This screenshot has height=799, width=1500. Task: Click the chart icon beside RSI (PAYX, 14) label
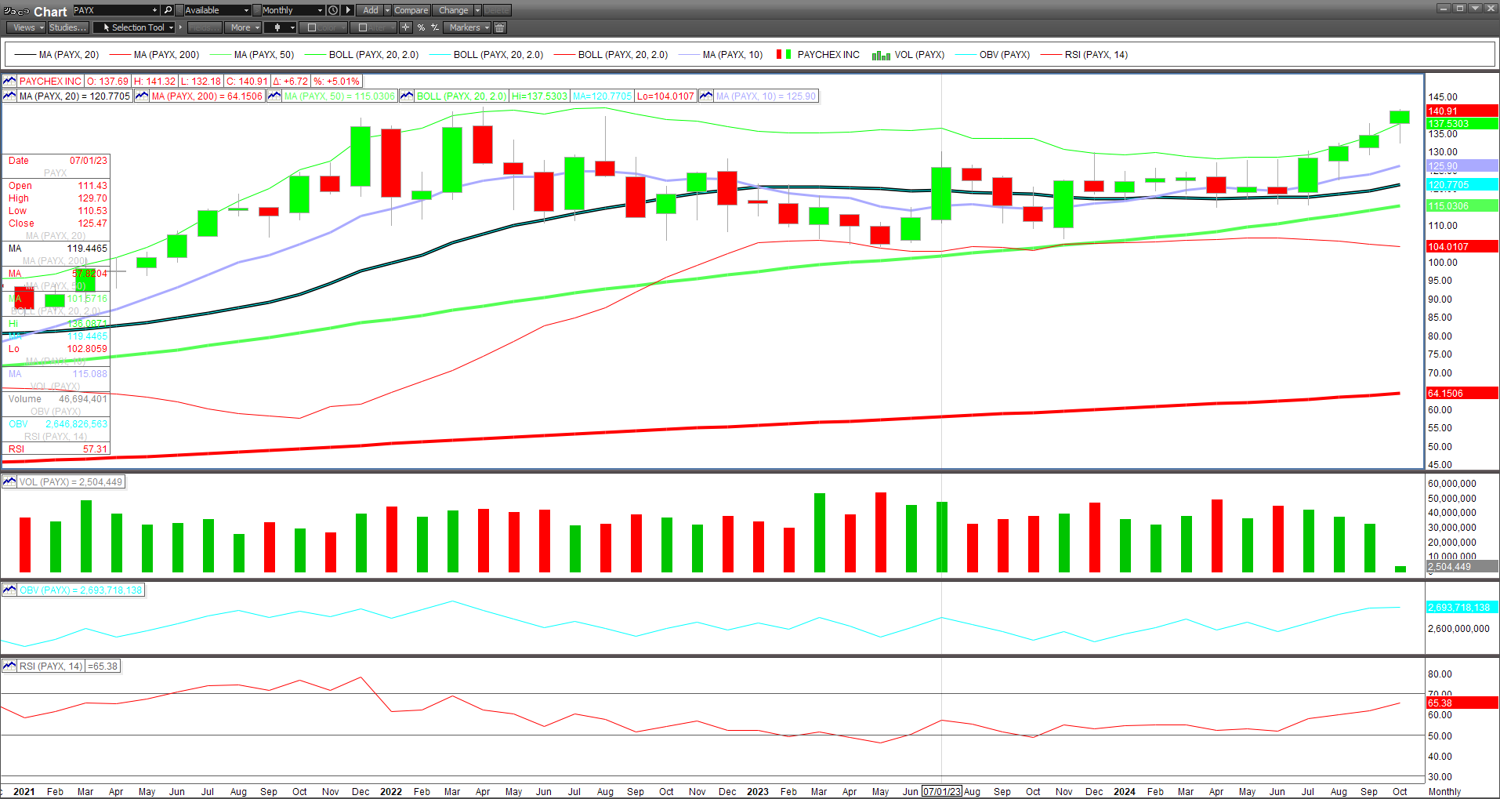9,666
